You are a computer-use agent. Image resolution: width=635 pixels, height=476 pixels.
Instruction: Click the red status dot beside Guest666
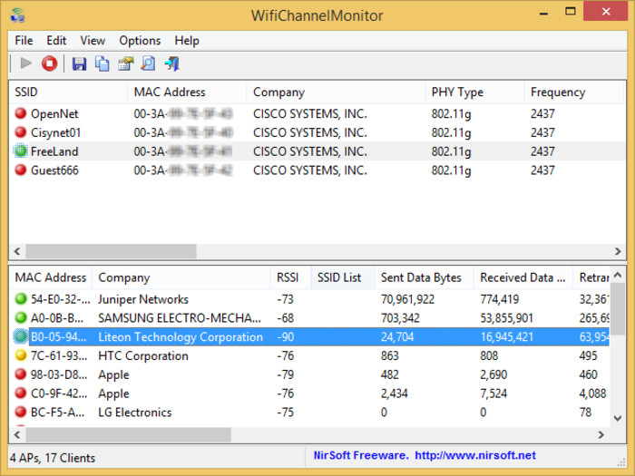pyautogui.click(x=21, y=170)
